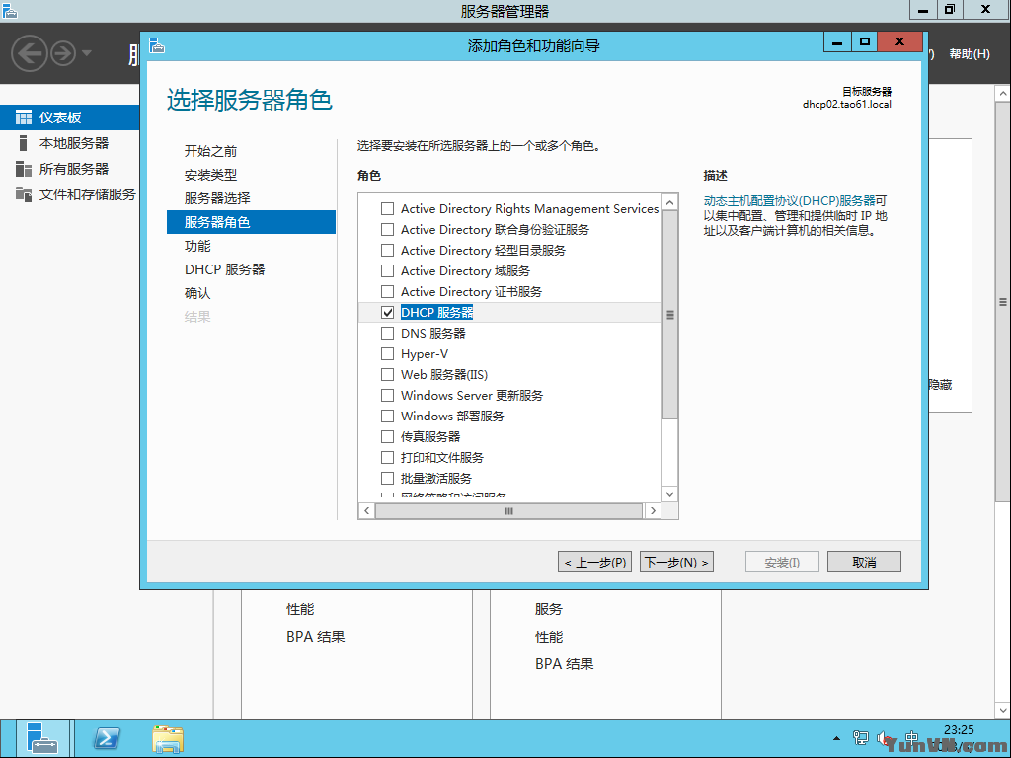This screenshot has height=758, width=1011.
Task: Click roles list horizontal scrollbar thumb
Action: pos(508,511)
